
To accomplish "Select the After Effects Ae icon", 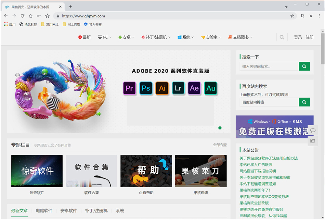I will pyautogui.click(x=194, y=88).
